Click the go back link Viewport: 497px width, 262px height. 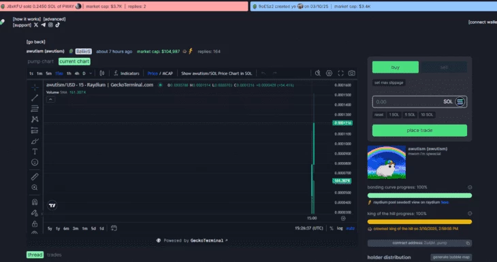(35, 42)
